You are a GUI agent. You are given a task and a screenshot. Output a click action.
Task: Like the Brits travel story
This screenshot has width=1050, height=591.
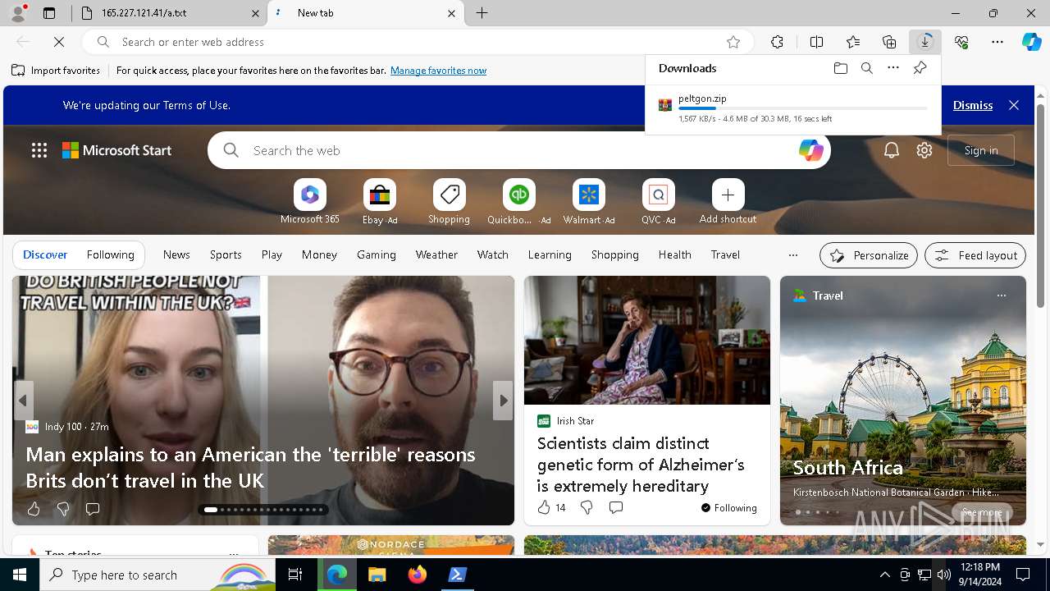[34, 509]
